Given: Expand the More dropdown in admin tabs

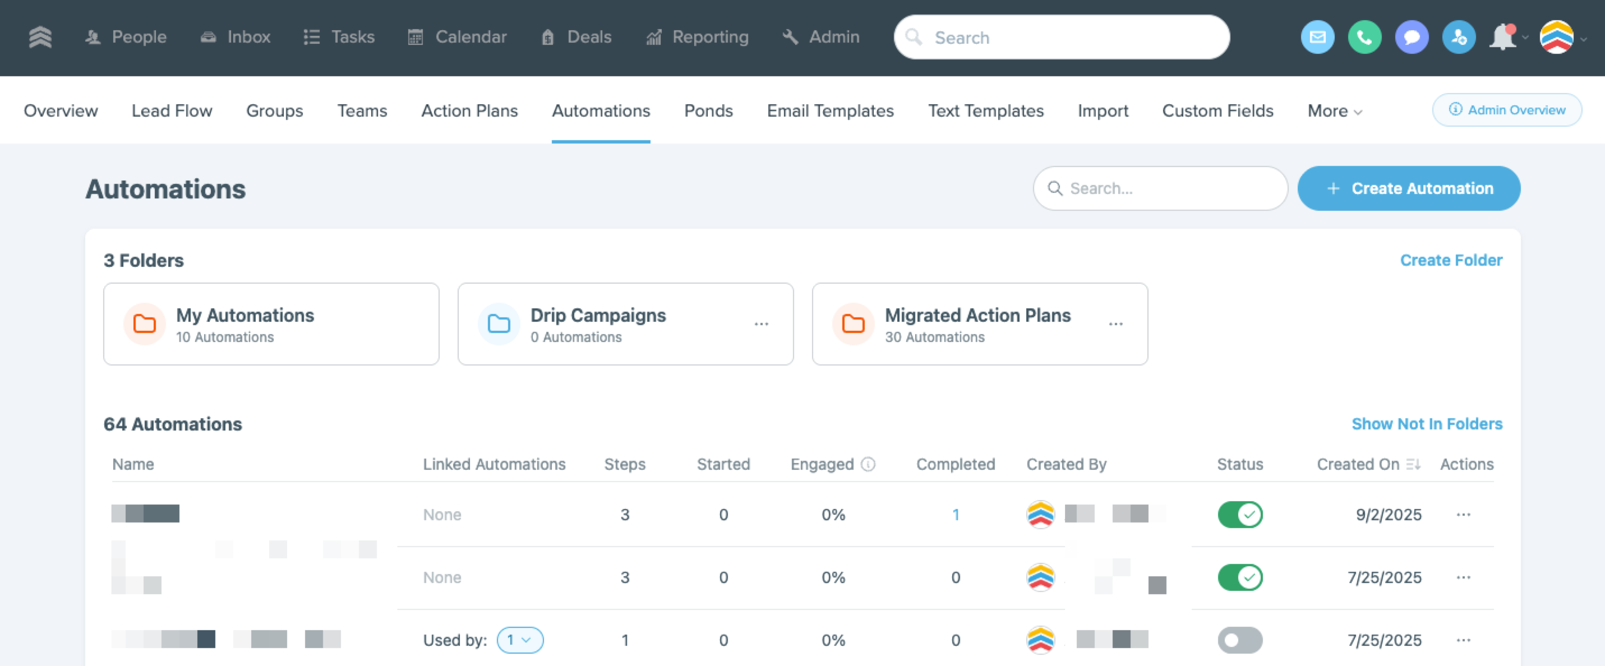Looking at the screenshot, I should click(x=1334, y=111).
